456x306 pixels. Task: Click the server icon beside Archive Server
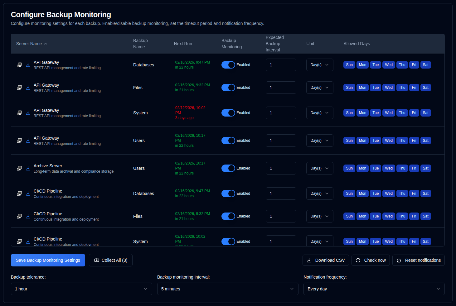(19, 168)
